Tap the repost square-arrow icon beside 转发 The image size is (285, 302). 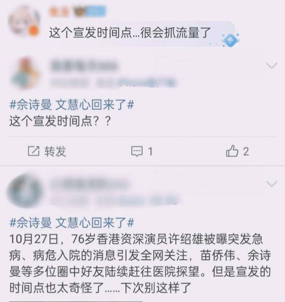[x=34, y=151]
